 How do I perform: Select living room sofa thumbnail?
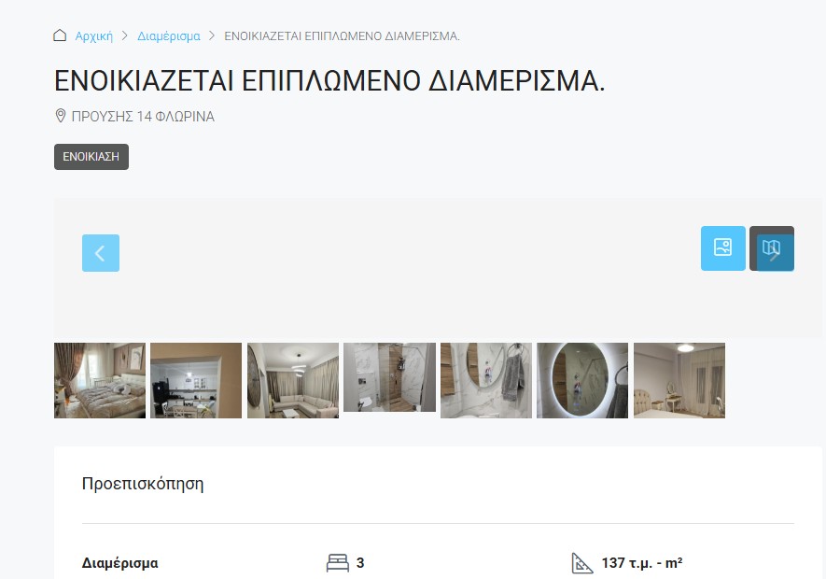pyautogui.click(x=293, y=380)
